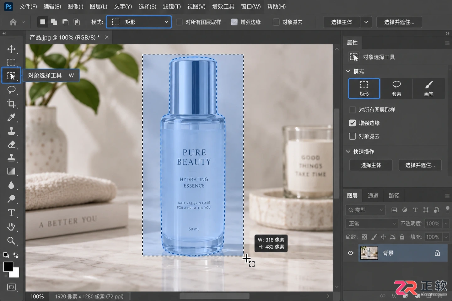Uncheck 增强边缘 in the options bar
Screen dimensions: 452x301
point(234,22)
